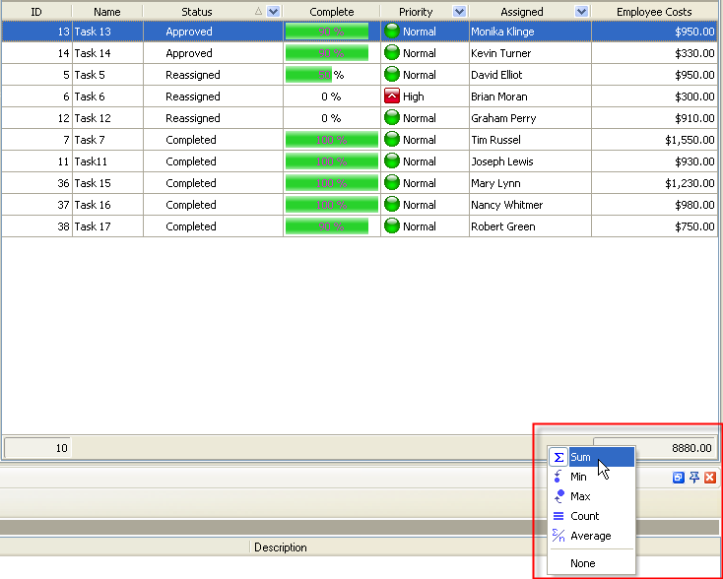Click the Count summary icon

click(x=559, y=516)
